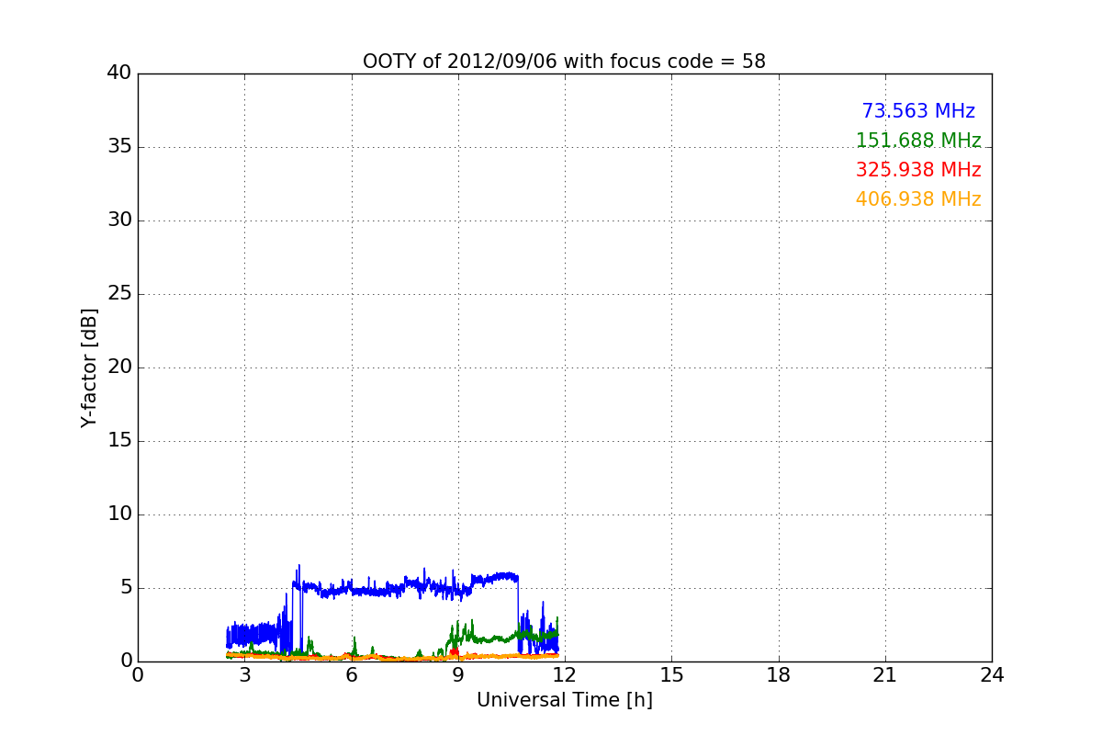This screenshot has width=1102, height=735.
Task: Click the x-axis tick label '9'
Action: [x=458, y=675]
